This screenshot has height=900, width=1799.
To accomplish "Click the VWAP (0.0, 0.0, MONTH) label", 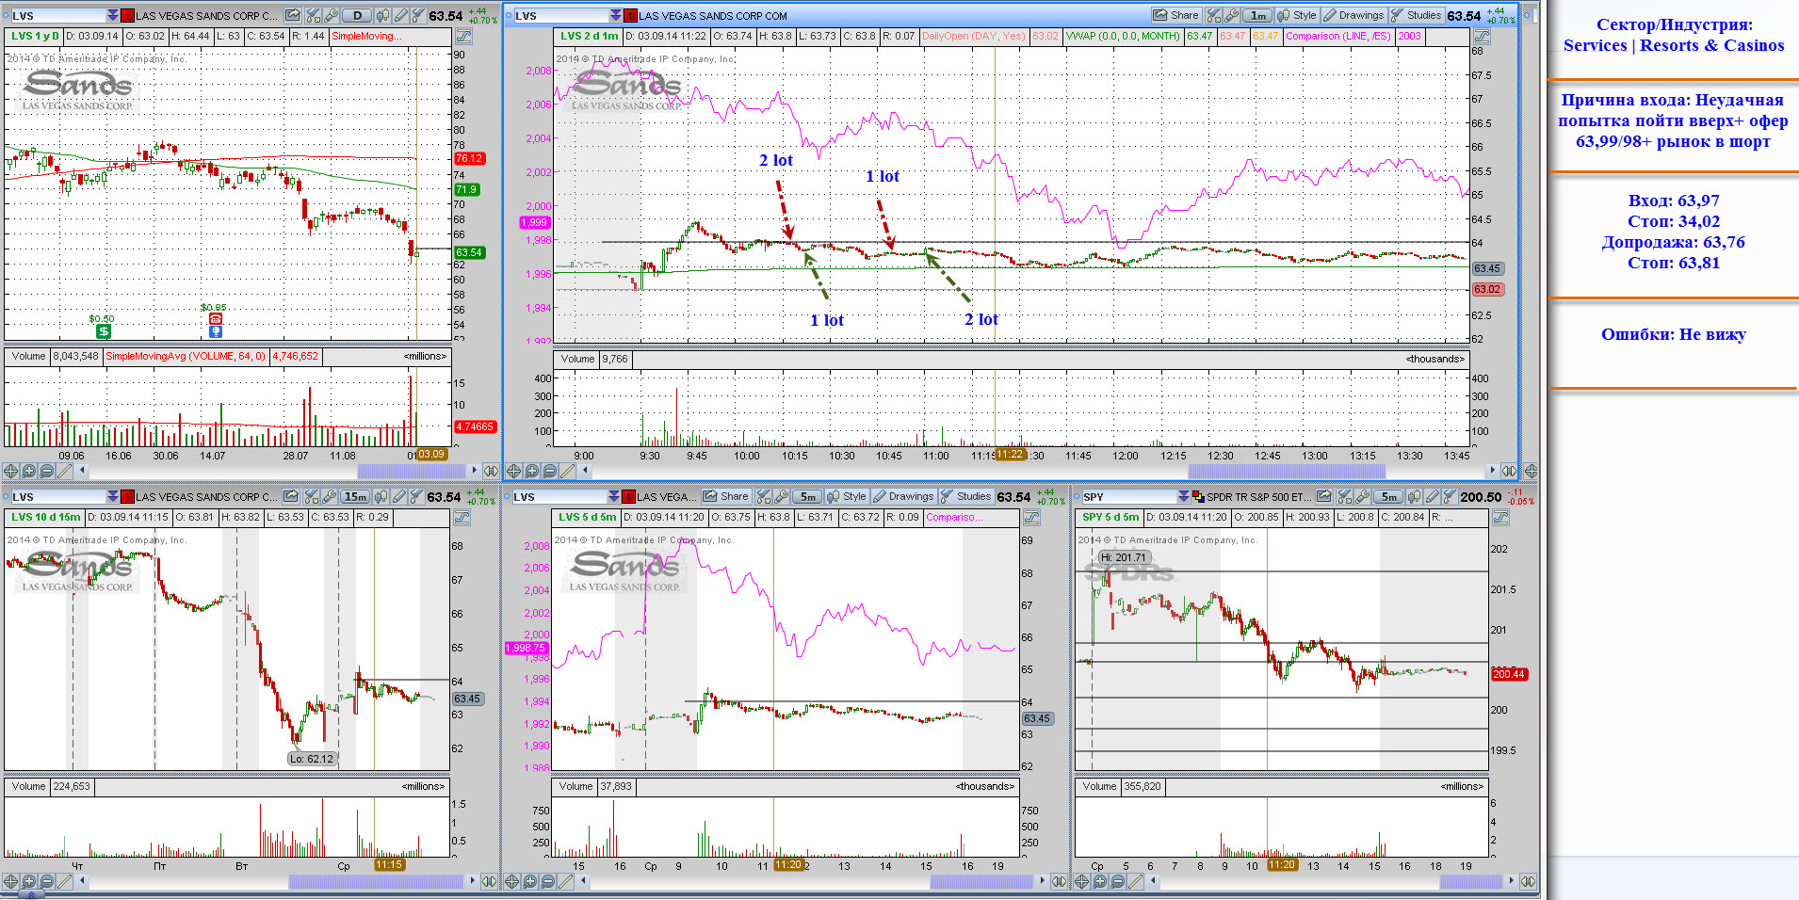I will click(1123, 37).
